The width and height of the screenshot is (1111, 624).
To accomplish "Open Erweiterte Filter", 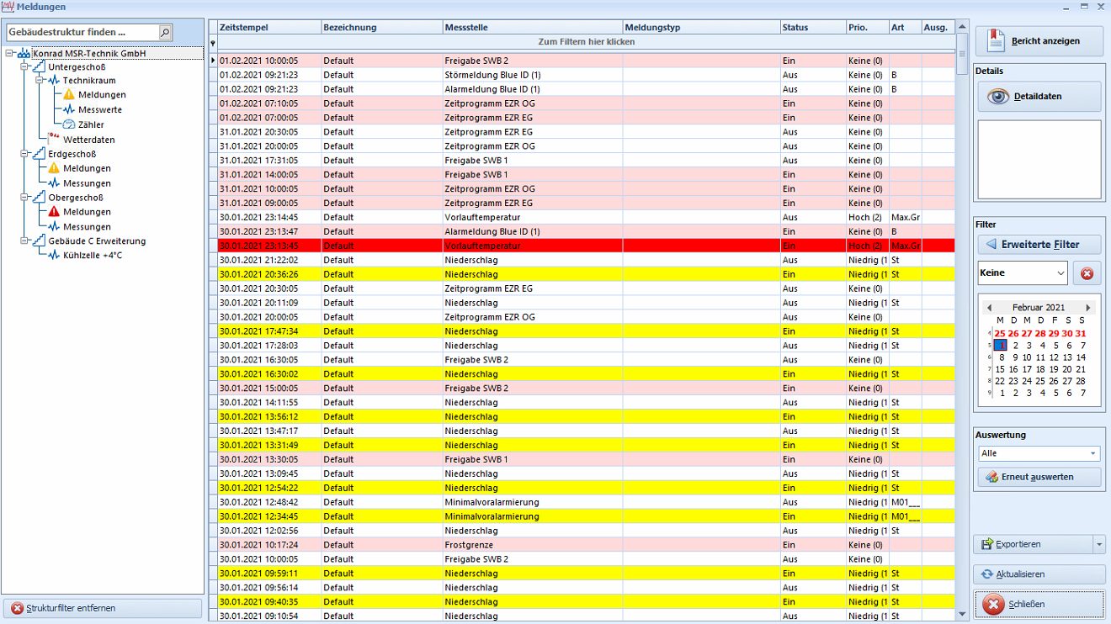I will click(1039, 244).
